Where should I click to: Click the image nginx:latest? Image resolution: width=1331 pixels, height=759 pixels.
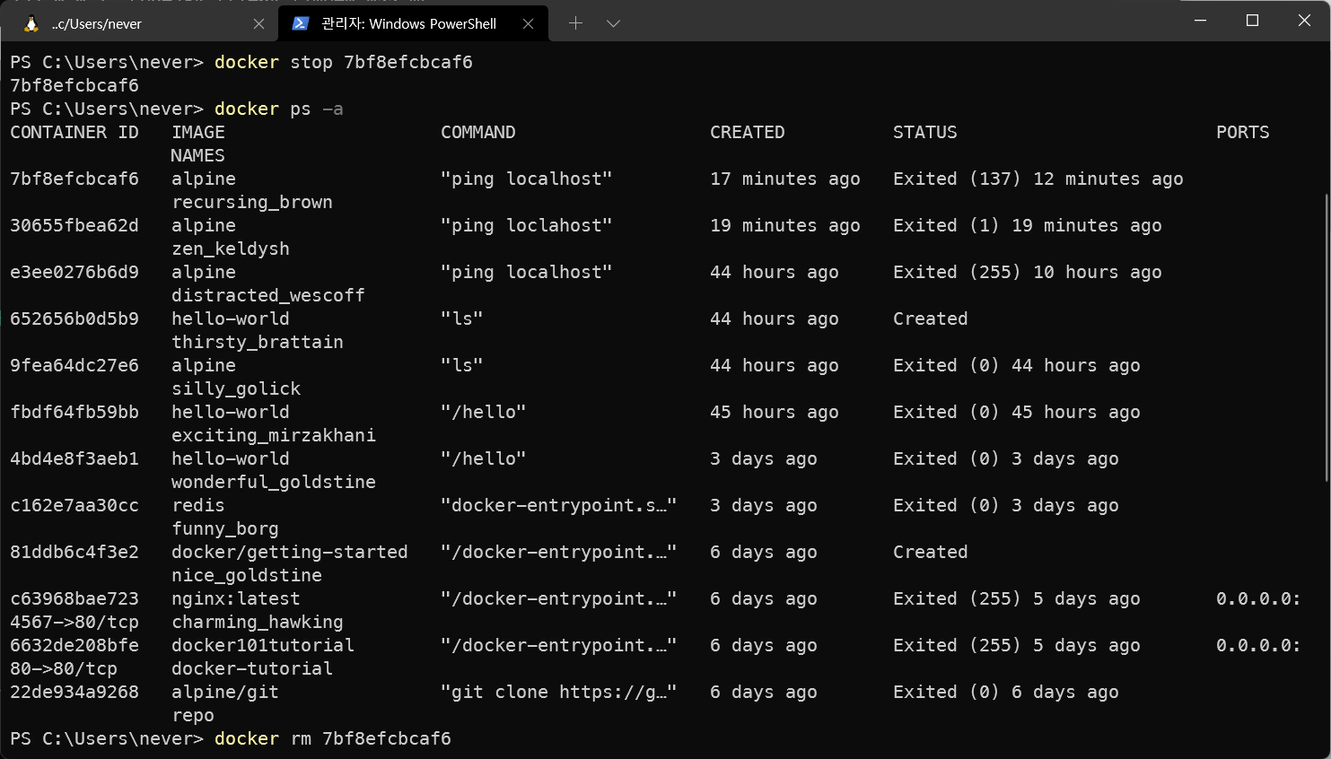pyautogui.click(x=236, y=598)
